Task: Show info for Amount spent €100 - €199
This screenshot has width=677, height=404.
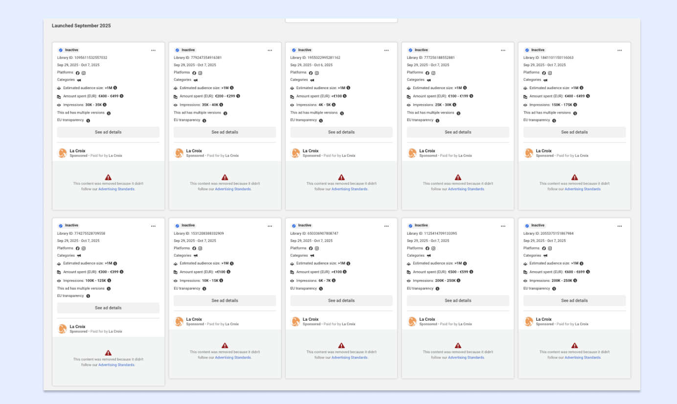Action: tap(471, 96)
